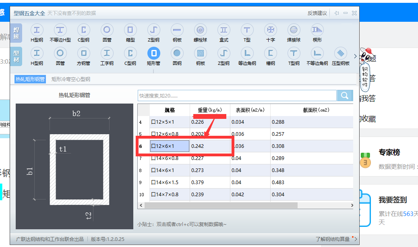The width and height of the screenshot is (418, 247).
Task: Select the 口14×6×0.8 specification cell
Action: [170, 158]
